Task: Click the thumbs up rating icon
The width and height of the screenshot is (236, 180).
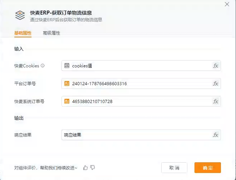Action: click(x=85, y=168)
